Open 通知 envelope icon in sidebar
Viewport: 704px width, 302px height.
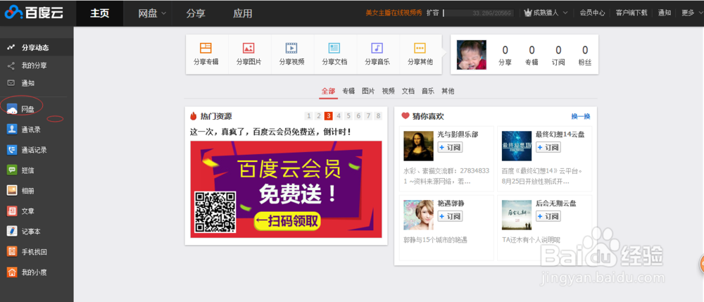click(11, 83)
